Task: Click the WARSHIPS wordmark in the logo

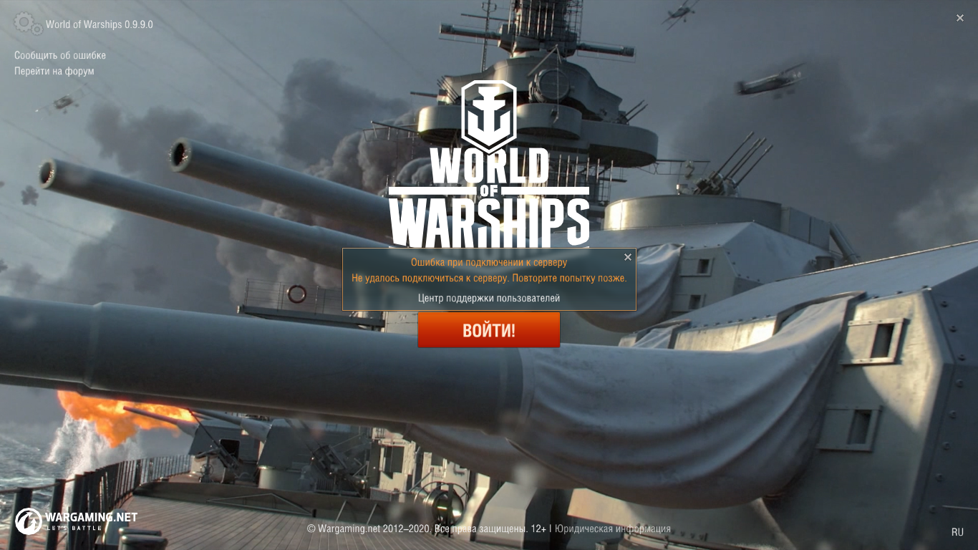Action: 489,221
